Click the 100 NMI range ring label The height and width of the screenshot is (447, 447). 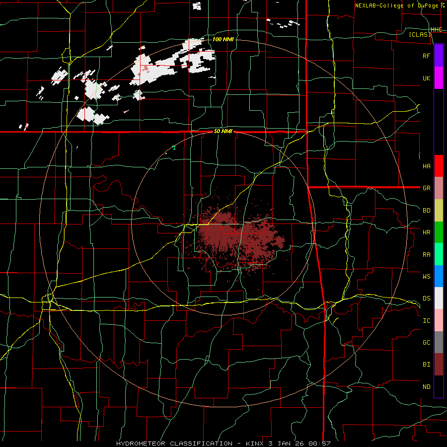[x=223, y=39]
